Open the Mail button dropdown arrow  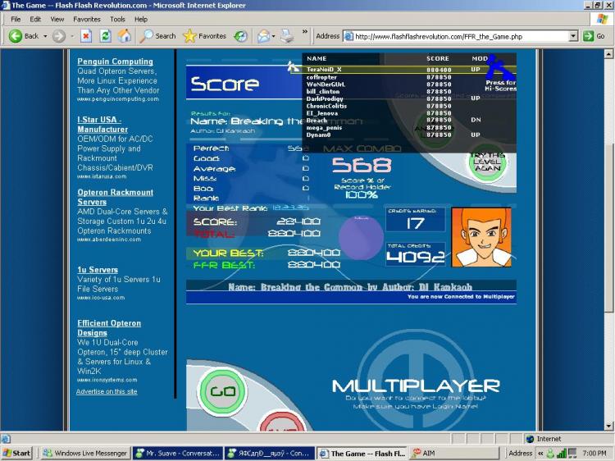point(273,36)
